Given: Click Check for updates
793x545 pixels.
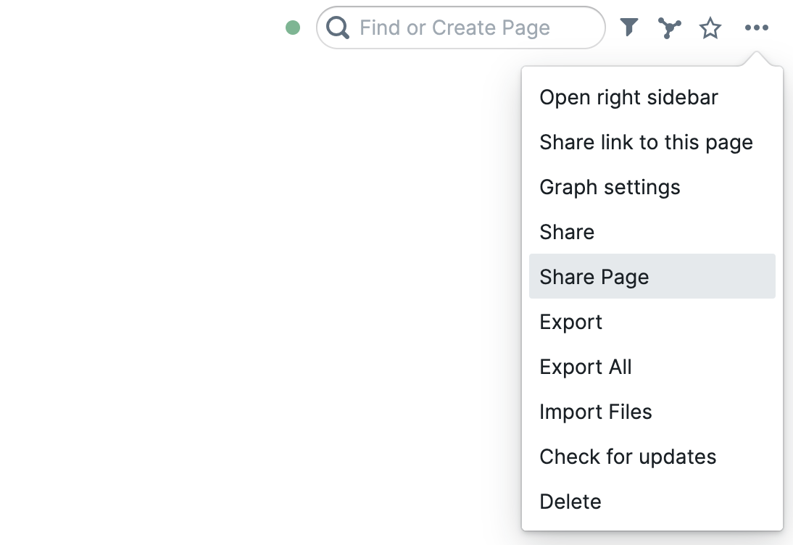Looking at the screenshot, I should click(628, 457).
